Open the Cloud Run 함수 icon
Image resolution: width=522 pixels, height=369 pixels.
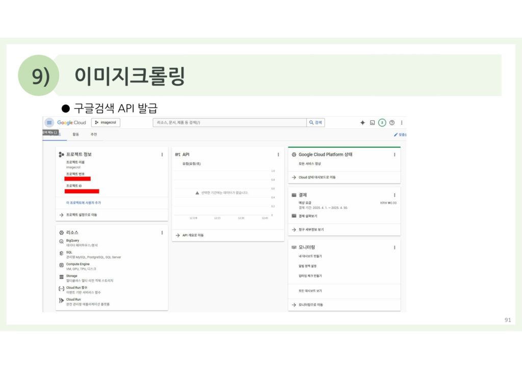tap(61, 289)
